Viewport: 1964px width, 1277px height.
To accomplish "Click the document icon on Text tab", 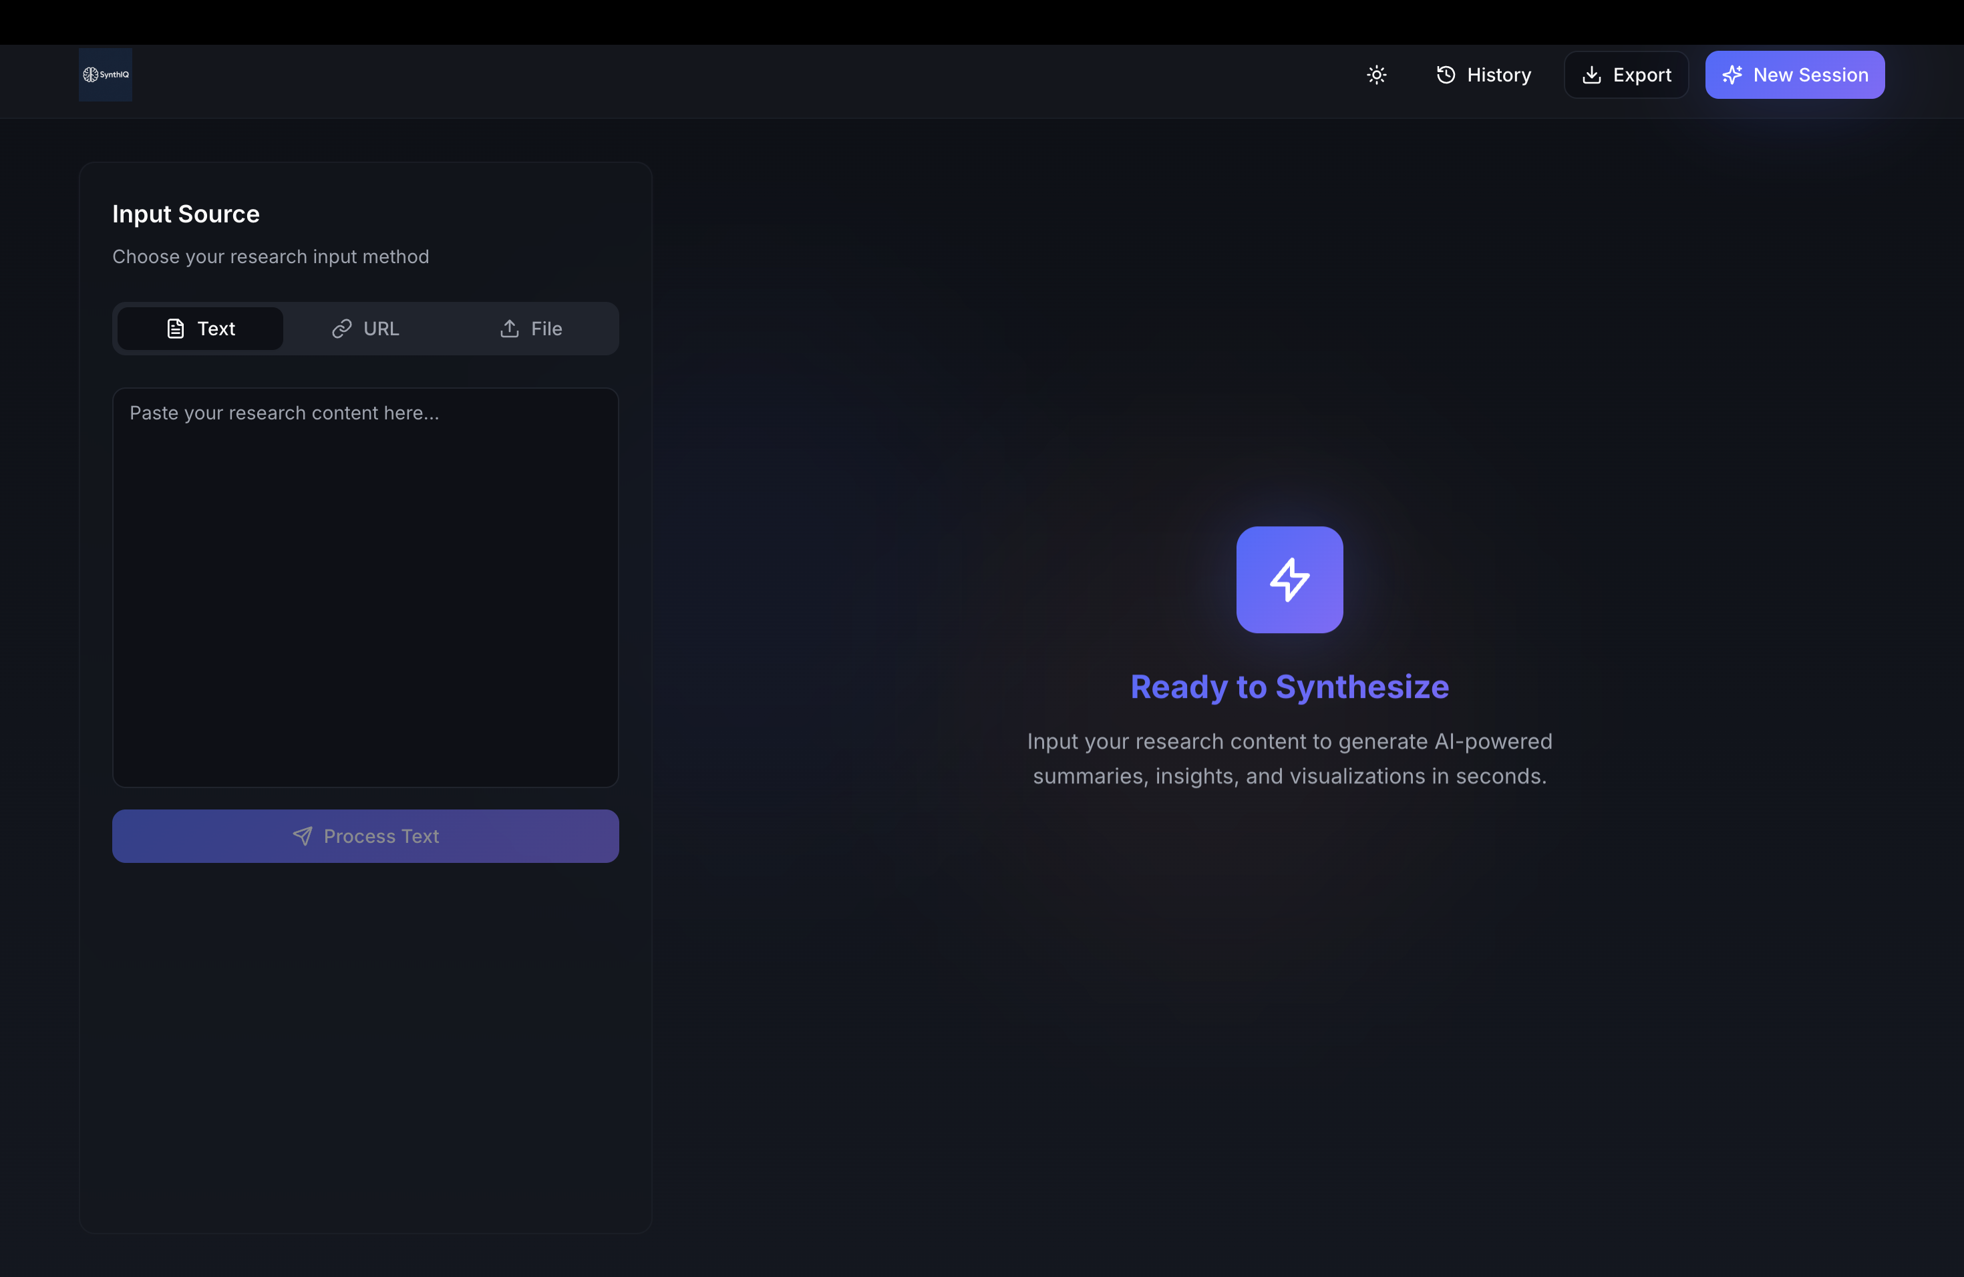I will click(x=176, y=329).
